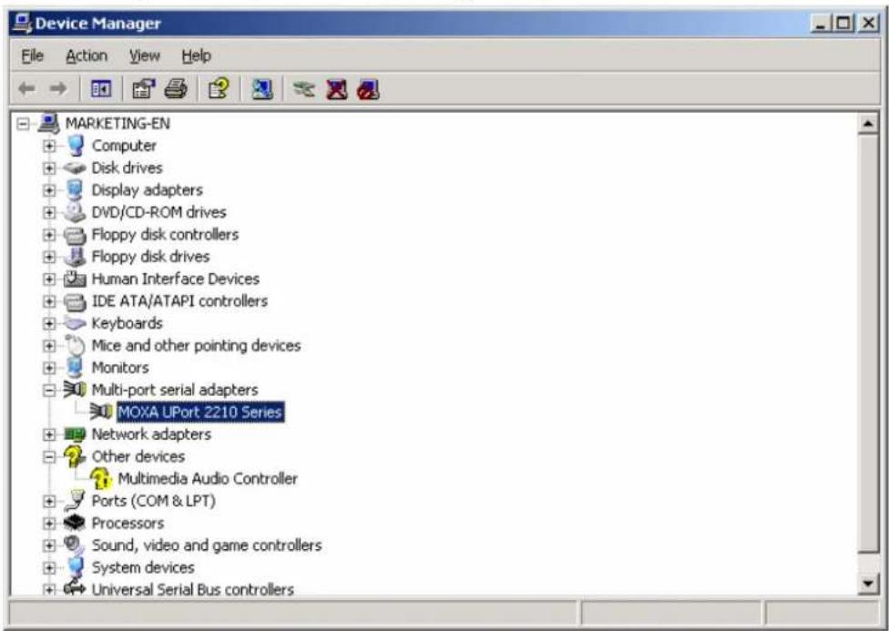The height and width of the screenshot is (631, 889).
Task: Click the Forward arrow toolbar icon
Action: (x=57, y=88)
